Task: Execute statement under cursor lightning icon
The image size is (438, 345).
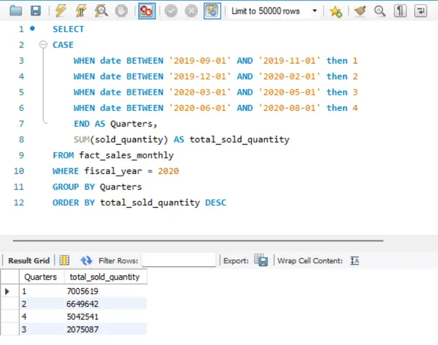Action: (81, 11)
